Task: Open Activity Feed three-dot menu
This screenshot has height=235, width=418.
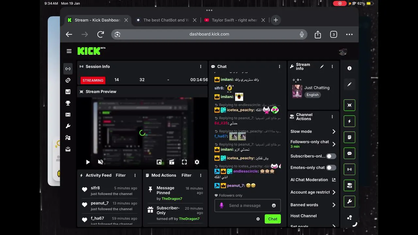Action: [135, 175]
